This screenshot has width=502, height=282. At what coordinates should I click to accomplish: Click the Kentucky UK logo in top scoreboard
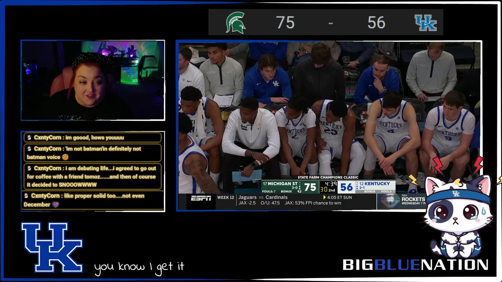tap(426, 23)
